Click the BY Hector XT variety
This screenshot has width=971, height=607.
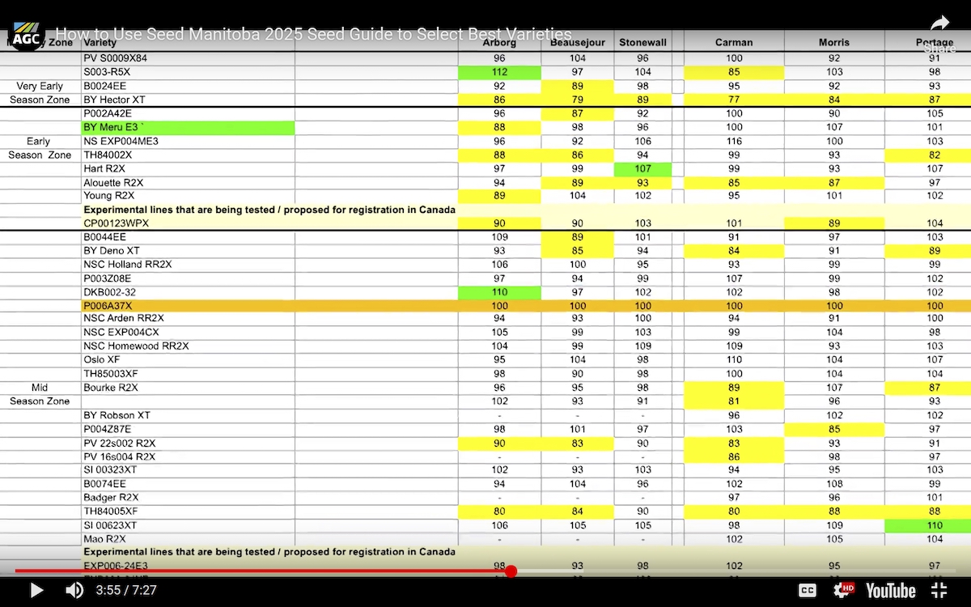pos(113,100)
